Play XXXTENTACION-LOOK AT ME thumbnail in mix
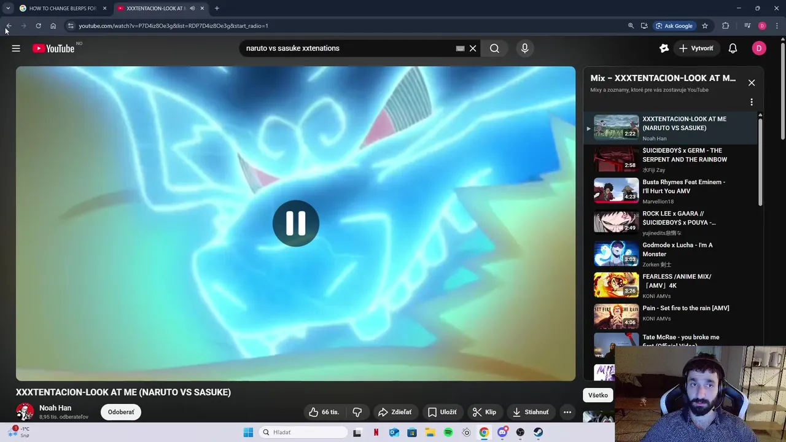786x442 pixels. [616, 127]
